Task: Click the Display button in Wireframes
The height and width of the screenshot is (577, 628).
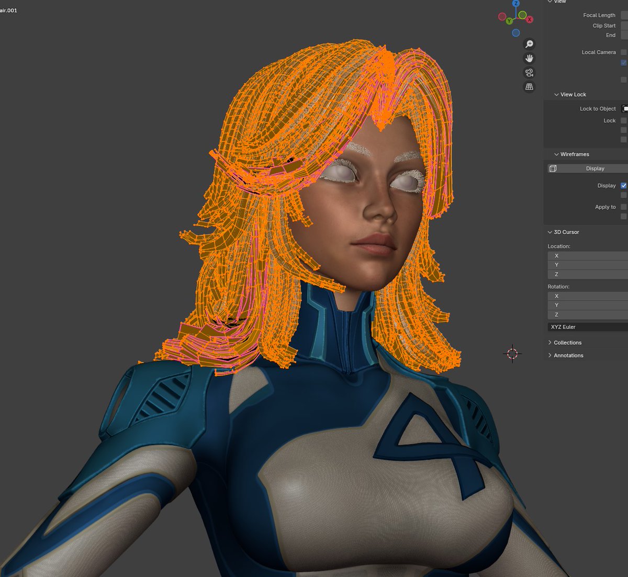Action: pyautogui.click(x=588, y=168)
